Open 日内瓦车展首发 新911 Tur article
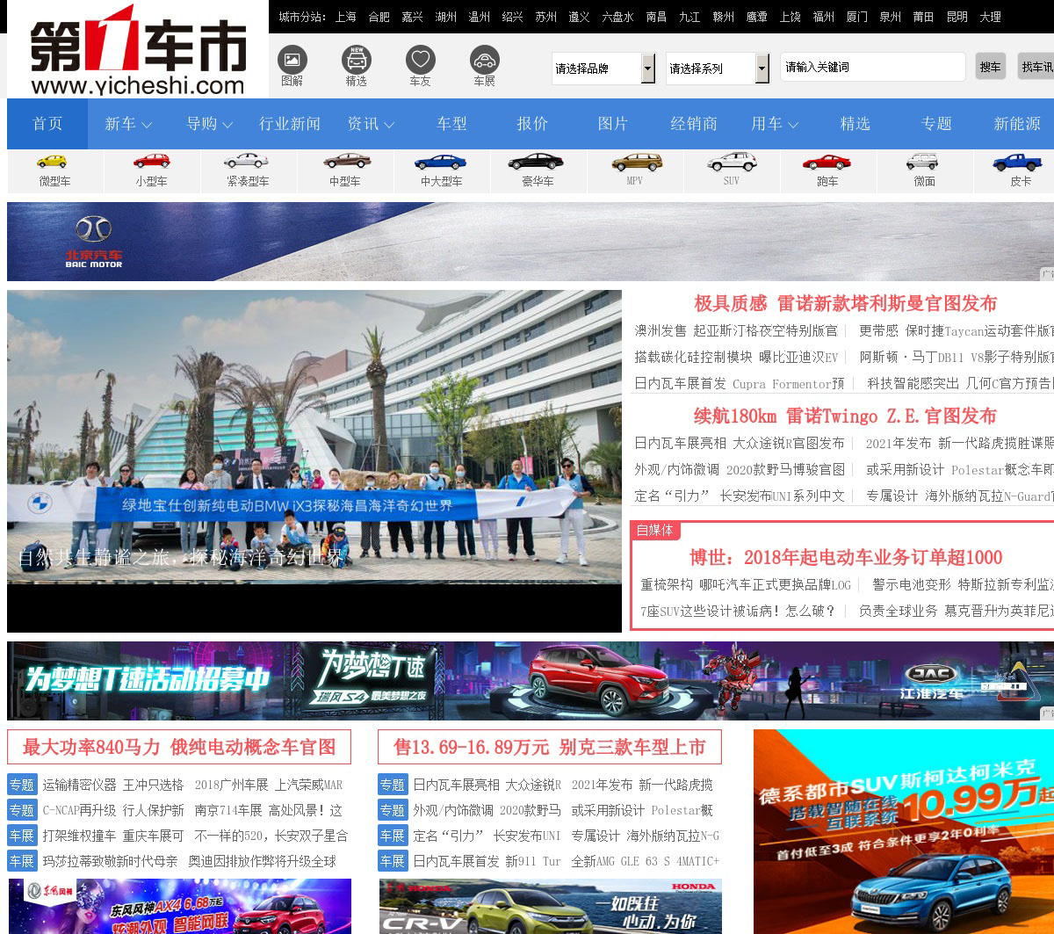Image resolution: width=1054 pixels, height=934 pixels. tap(487, 861)
